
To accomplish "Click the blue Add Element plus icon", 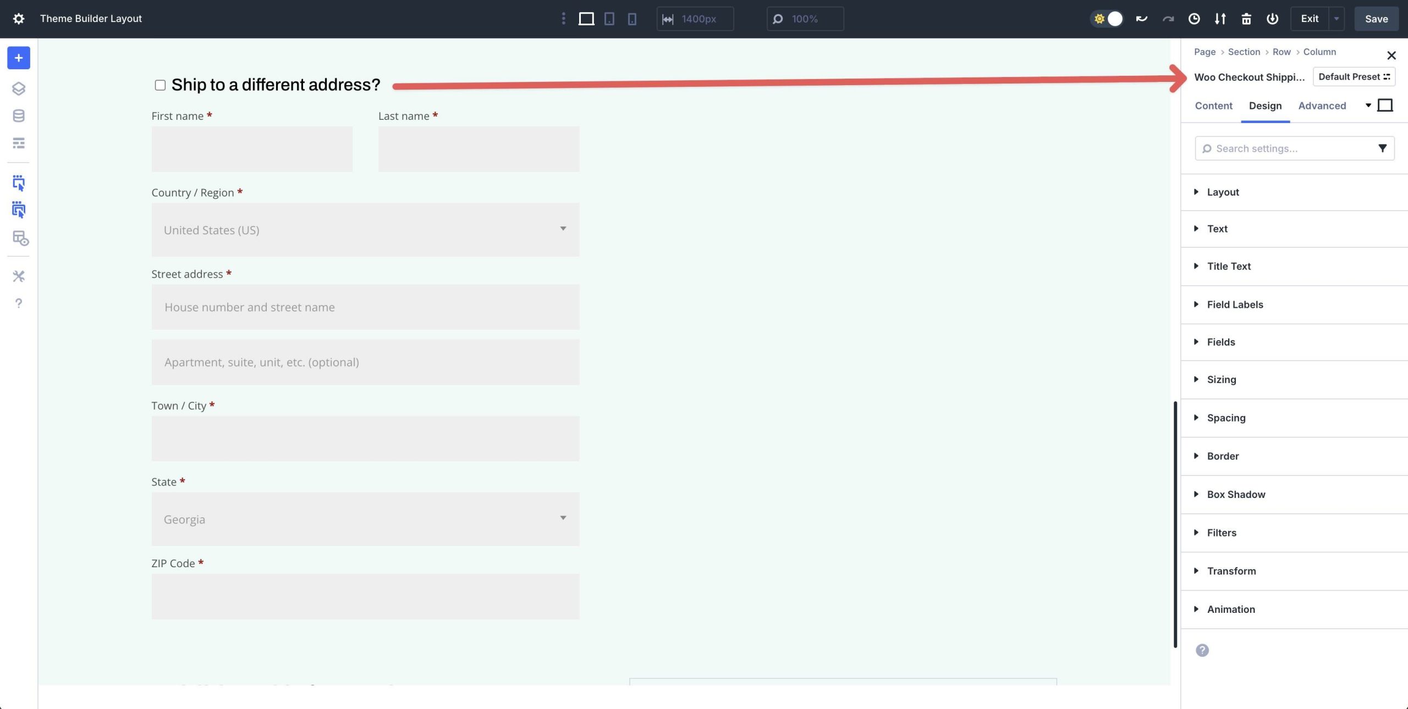I will (18, 58).
